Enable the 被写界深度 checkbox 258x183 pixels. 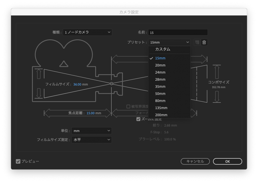pos(128,107)
